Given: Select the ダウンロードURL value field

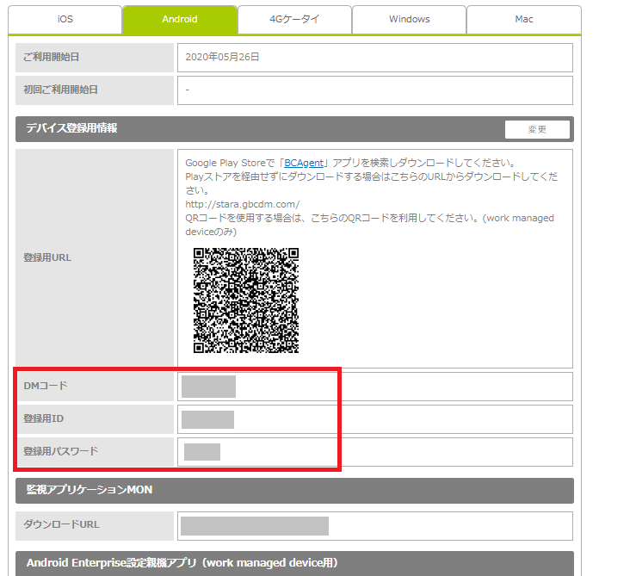Looking at the screenshot, I should tap(374, 526).
